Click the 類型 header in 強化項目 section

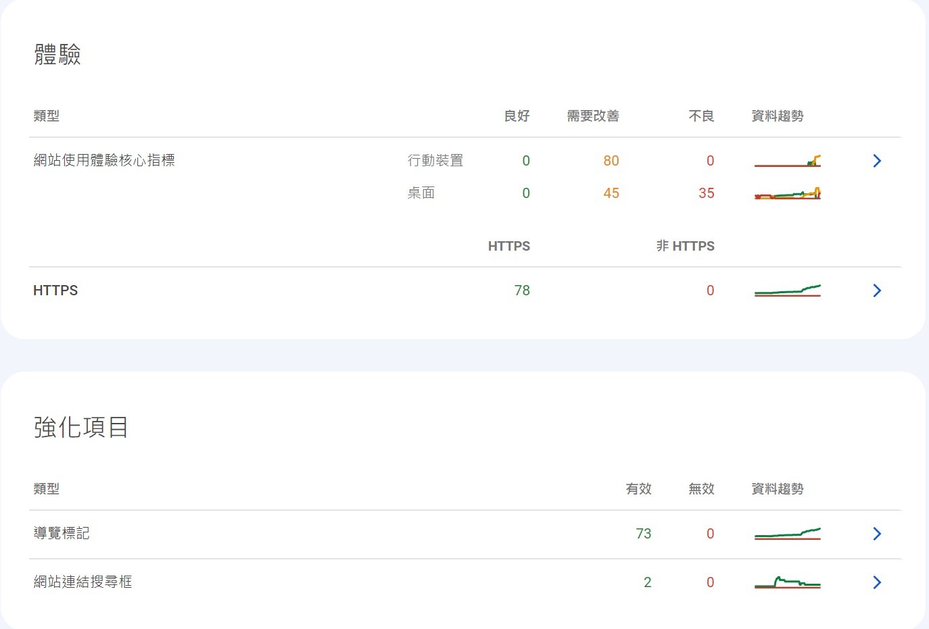tap(47, 489)
